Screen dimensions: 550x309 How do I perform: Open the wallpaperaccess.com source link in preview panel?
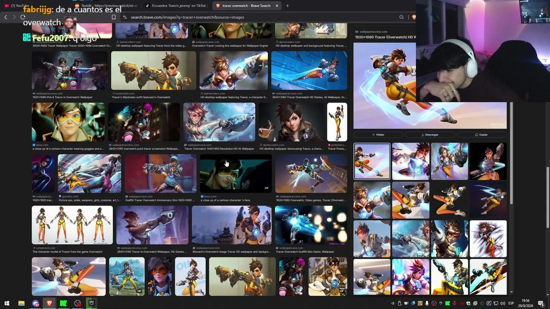(x=371, y=32)
